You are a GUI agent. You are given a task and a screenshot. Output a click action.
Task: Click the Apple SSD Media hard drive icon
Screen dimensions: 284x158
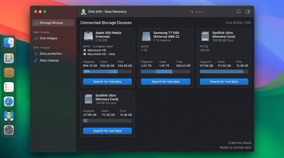pyautogui.click(x=88, y=36)
